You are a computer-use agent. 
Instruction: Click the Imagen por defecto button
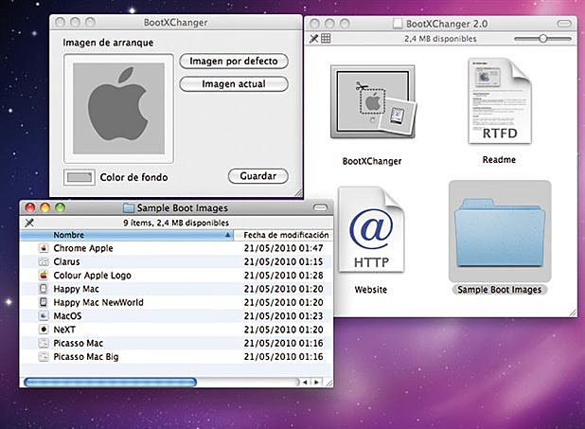(x=234, y=62)
